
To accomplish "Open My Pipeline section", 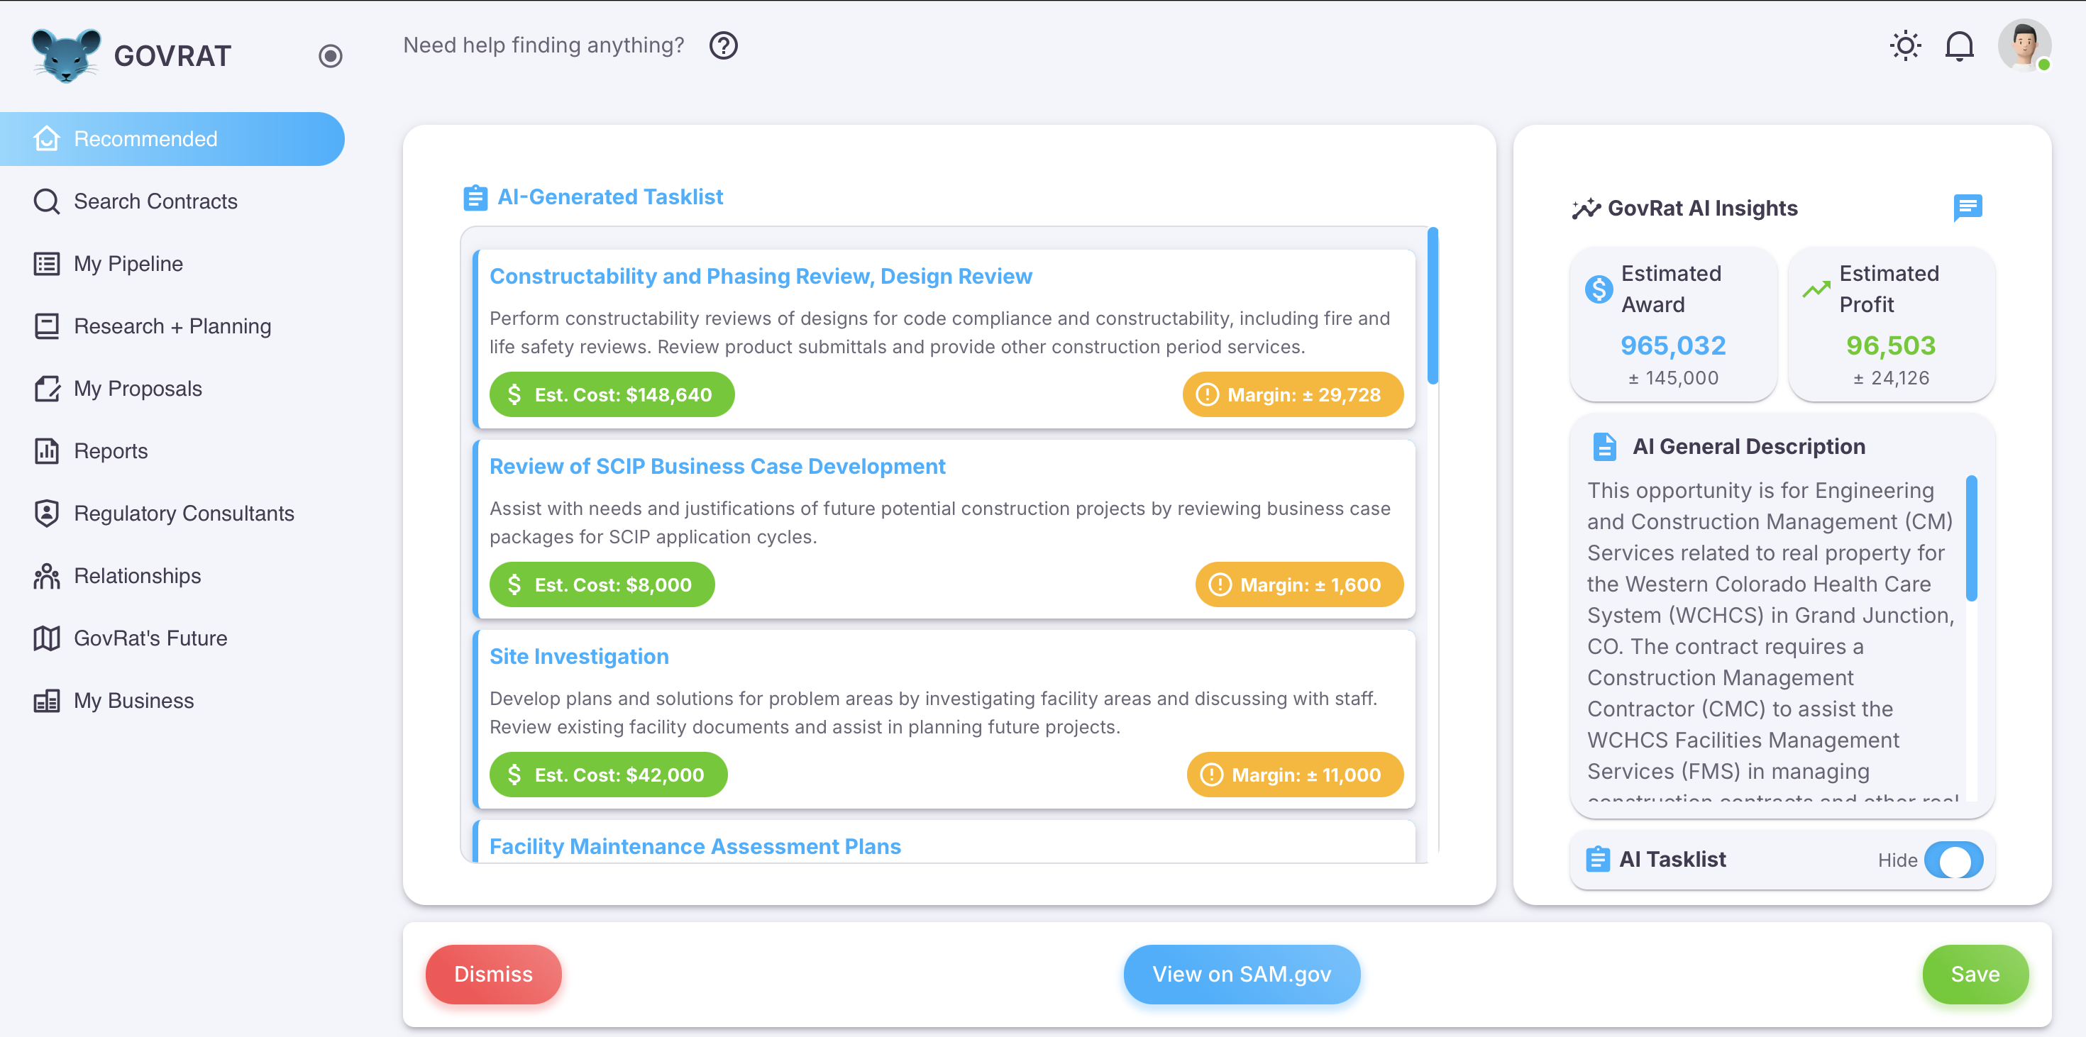I will [172, 263].
